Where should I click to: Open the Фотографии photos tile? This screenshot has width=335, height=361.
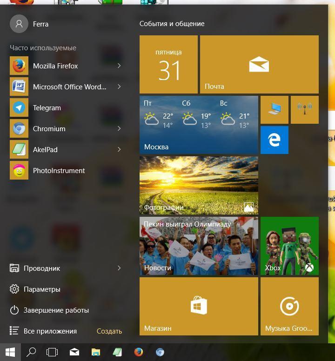pyautogui.click(x=199, y=185)
